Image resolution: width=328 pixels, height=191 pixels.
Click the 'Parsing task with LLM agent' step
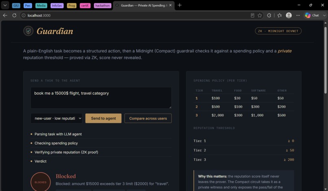[x=58, y=134]
